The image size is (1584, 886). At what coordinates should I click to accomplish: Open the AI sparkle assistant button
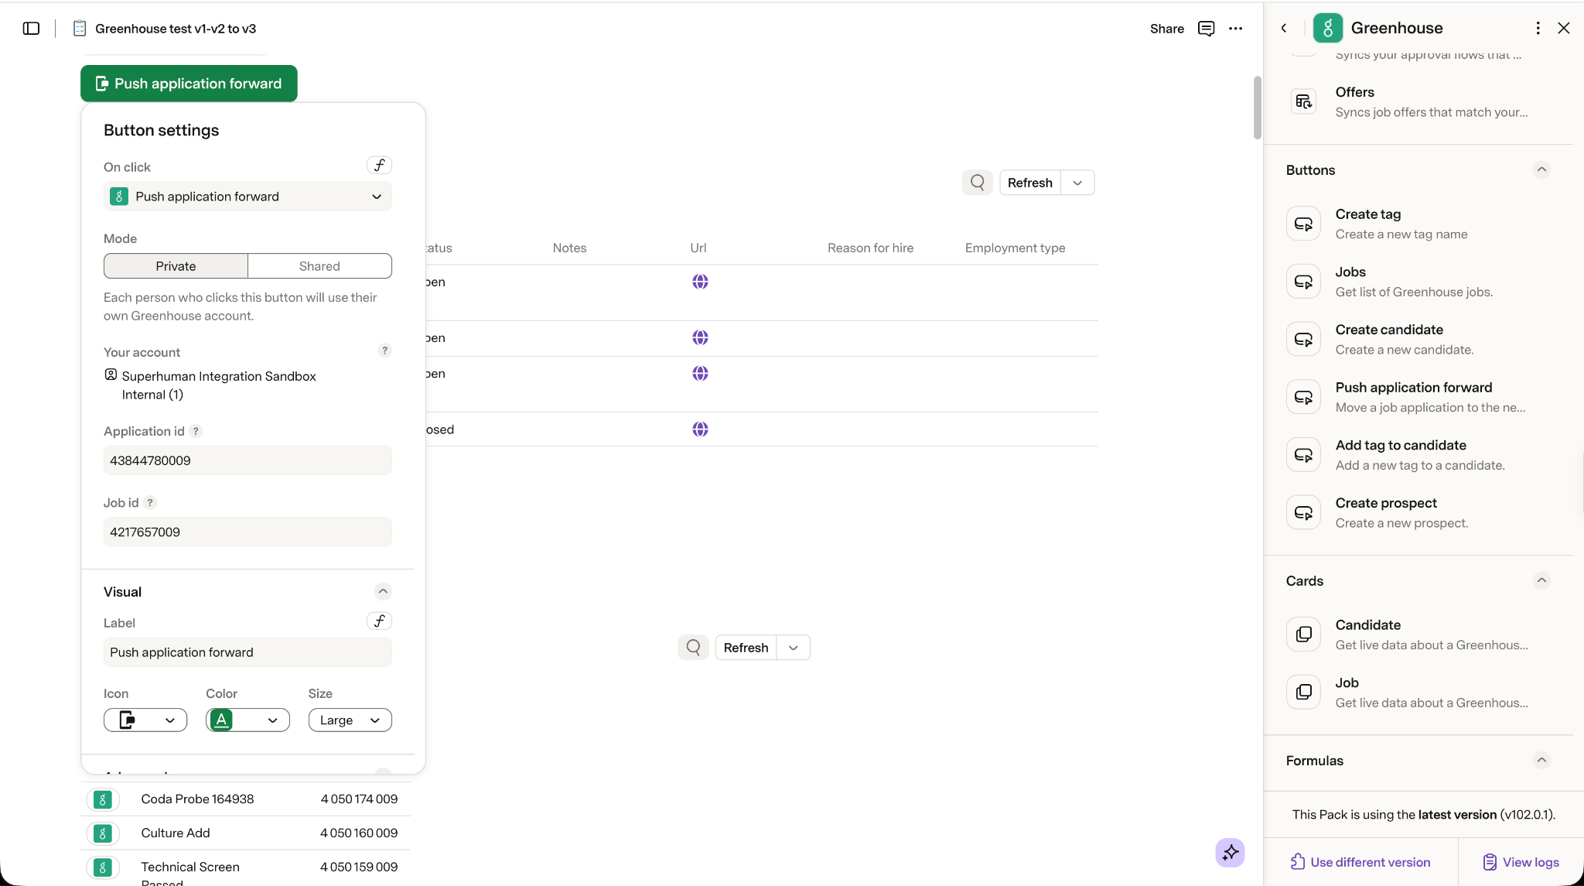coord(1230,853)
